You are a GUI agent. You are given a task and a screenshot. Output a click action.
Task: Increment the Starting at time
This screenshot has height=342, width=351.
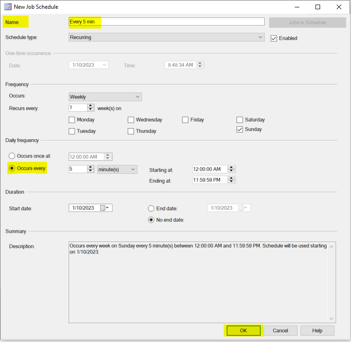click(x=232, y=167)
